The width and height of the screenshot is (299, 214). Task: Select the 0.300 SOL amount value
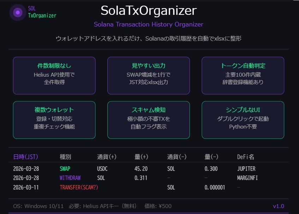211,169
